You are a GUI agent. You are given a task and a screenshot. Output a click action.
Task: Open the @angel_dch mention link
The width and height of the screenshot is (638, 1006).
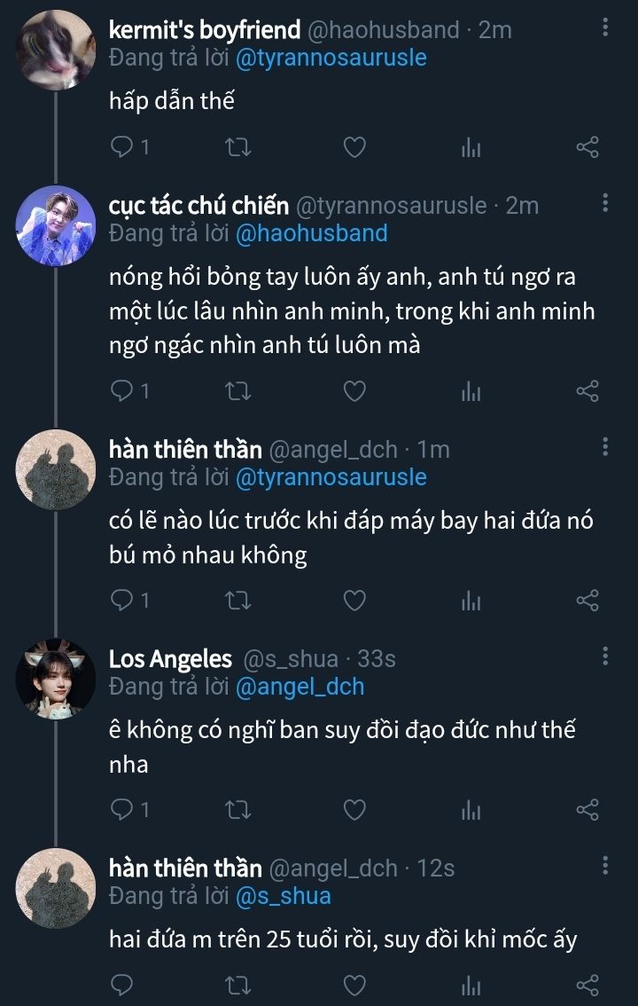[300, 687]
